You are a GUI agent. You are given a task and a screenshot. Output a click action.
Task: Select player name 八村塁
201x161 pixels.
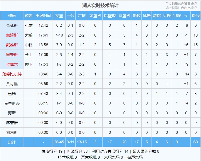[12, 84]
